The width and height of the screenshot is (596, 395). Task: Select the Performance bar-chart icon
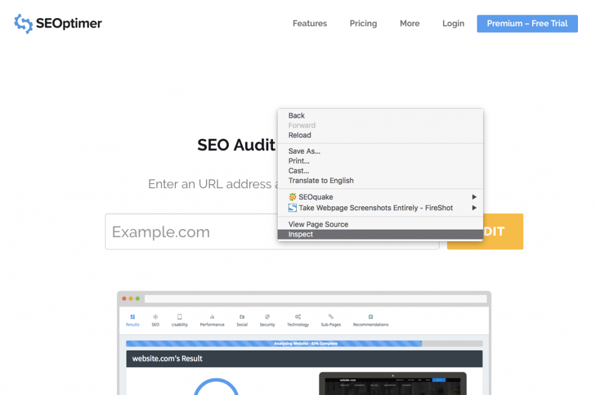tap(212, 316)
